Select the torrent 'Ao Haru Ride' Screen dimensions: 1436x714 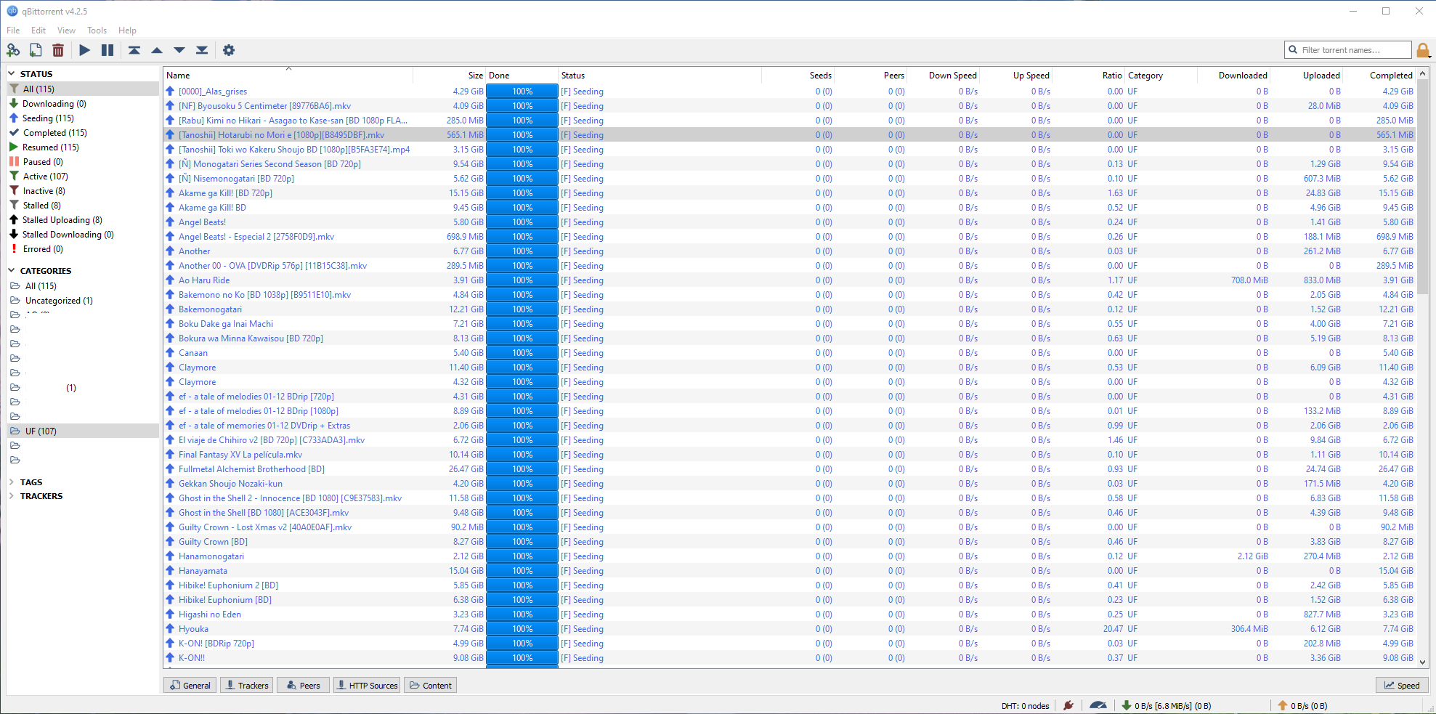(x=204, y=280)
